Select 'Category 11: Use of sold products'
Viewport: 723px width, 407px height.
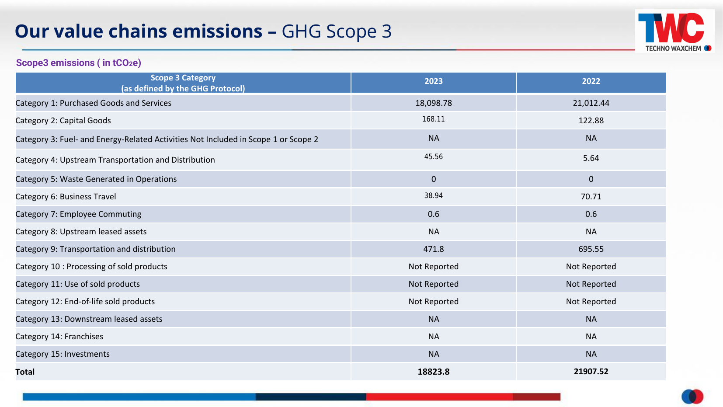tap(77, 284)
